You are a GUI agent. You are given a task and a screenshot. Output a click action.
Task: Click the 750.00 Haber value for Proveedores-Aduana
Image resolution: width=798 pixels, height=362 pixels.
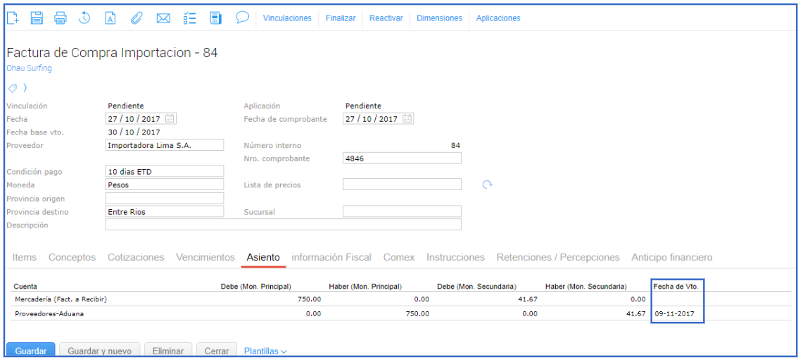[417, 313]
